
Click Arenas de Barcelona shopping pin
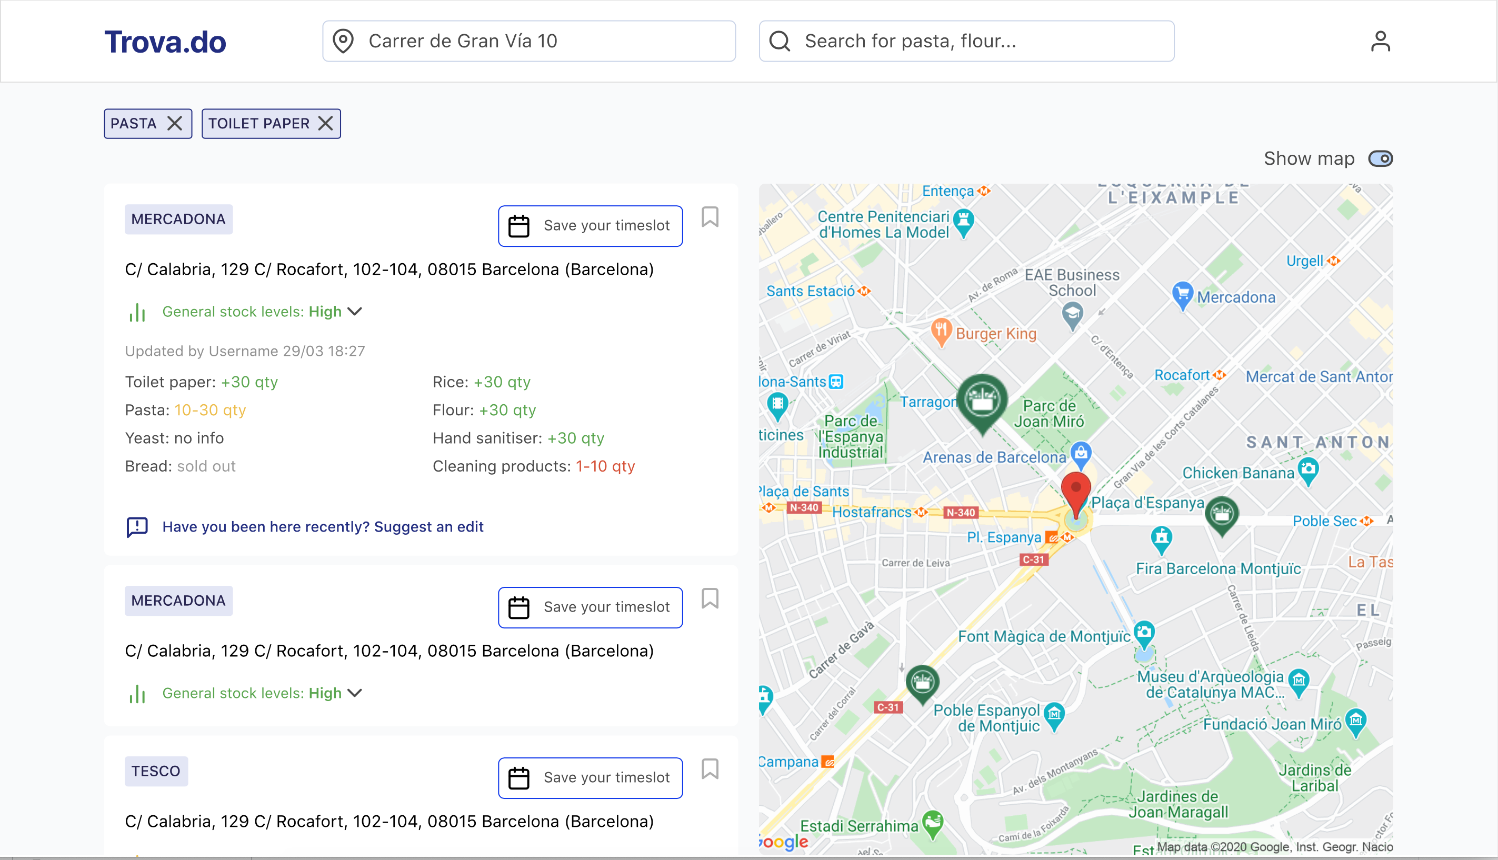1081,455
